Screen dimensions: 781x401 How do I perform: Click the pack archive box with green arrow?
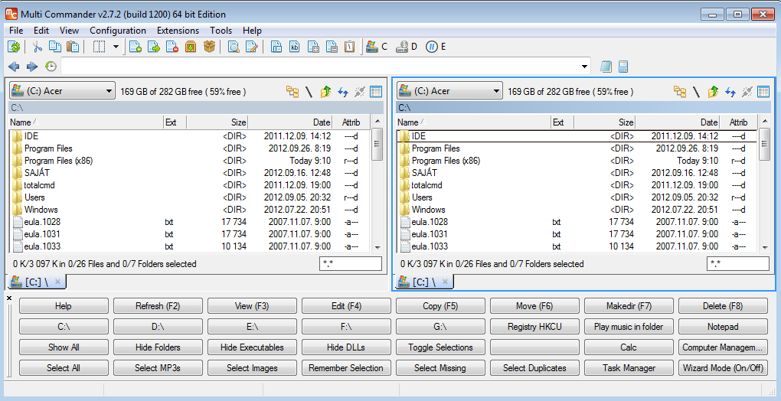[191, 47]
